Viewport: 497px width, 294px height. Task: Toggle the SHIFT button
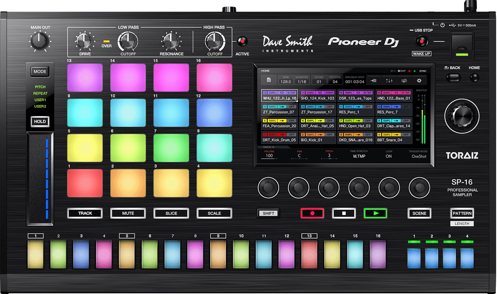268,213
